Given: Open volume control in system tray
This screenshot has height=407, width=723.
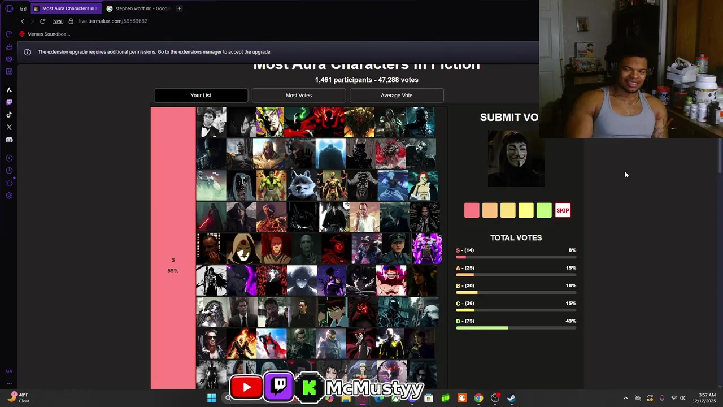Looking at the screenshot, I should (683, 398).
